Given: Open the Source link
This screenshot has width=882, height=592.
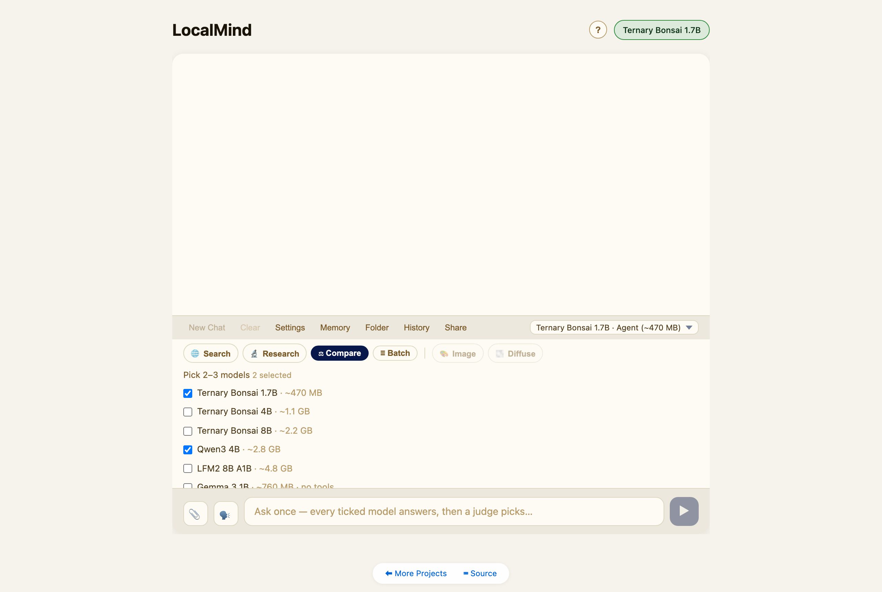Looking at the screenshot, I should [480, 573].
